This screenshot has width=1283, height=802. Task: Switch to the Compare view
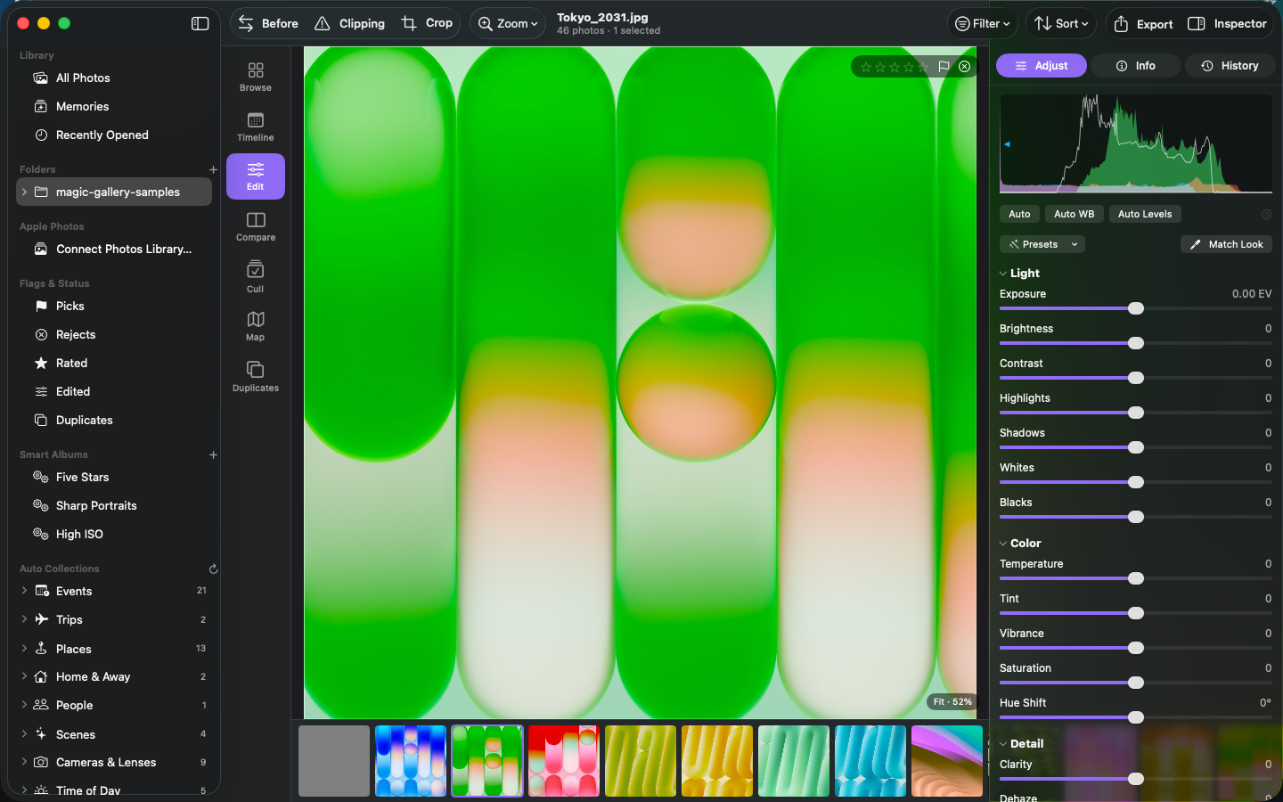(x=255, y=226)
